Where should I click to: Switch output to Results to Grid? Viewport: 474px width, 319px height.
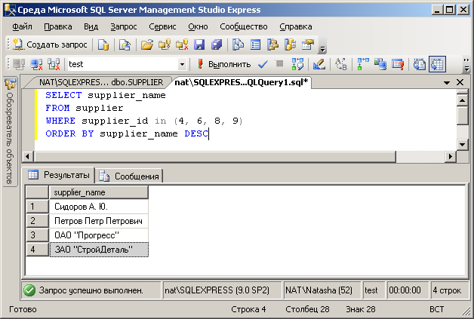tap(437, 64)
